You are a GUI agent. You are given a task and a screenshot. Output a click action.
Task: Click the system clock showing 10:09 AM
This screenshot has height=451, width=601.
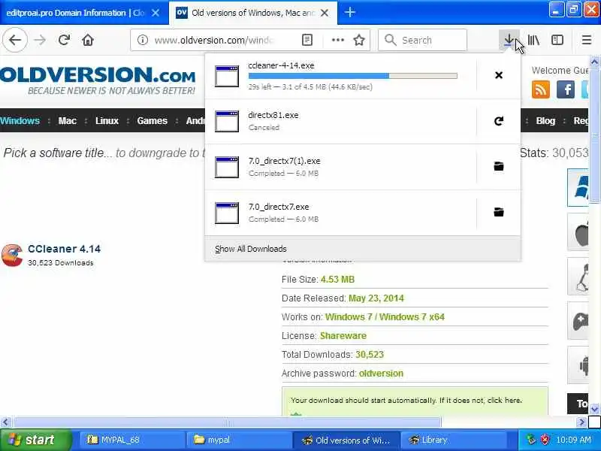coord(573,440)
